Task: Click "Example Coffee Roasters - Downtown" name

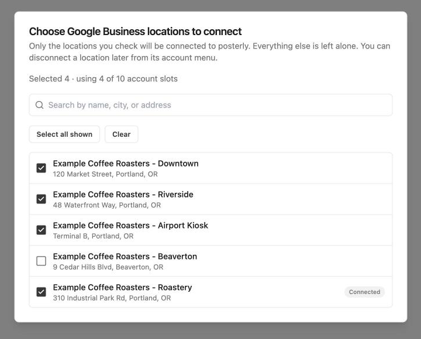Action: pos(126,164)
